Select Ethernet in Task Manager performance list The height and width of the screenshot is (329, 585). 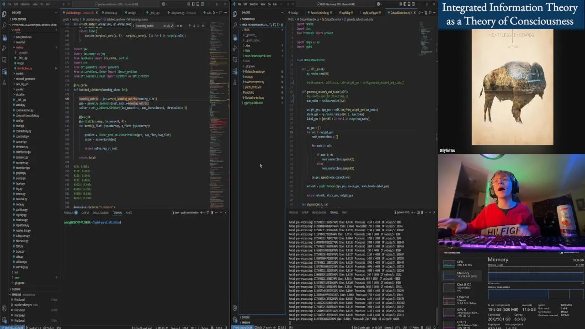[461, 299]
